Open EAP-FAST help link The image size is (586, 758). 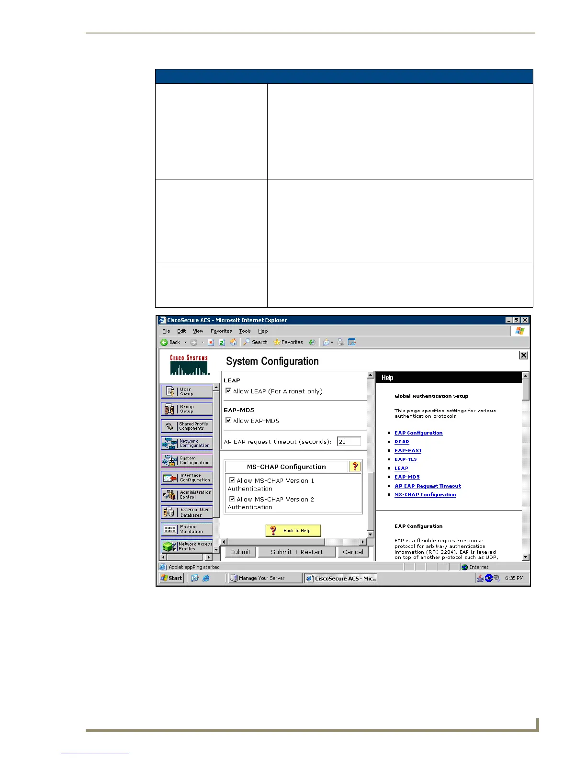click(408, 451)
